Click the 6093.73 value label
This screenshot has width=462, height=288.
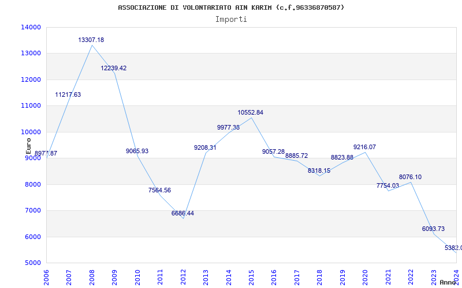pos(434,229)
